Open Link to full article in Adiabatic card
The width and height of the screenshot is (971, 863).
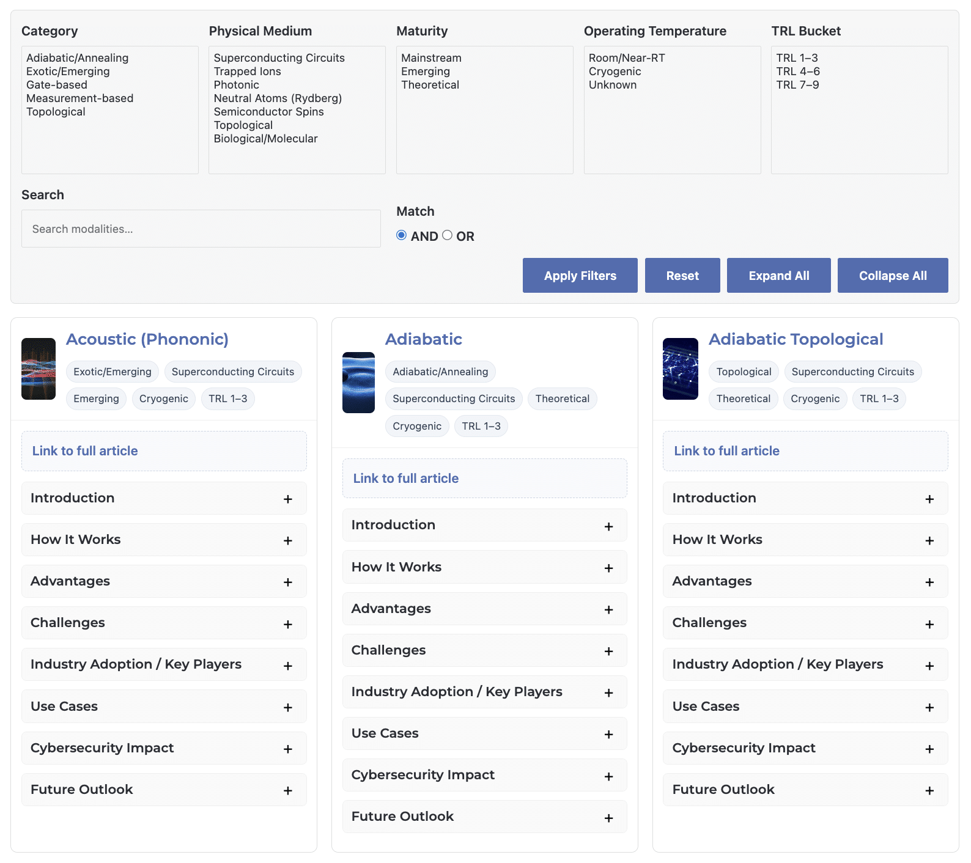click(406, 479)
